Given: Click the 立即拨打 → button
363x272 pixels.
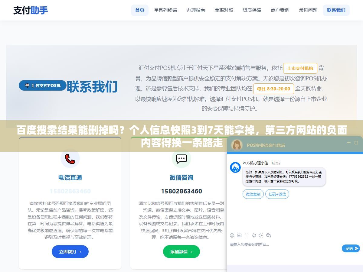Looking at the screenshot, I should (x=70, y=251).
